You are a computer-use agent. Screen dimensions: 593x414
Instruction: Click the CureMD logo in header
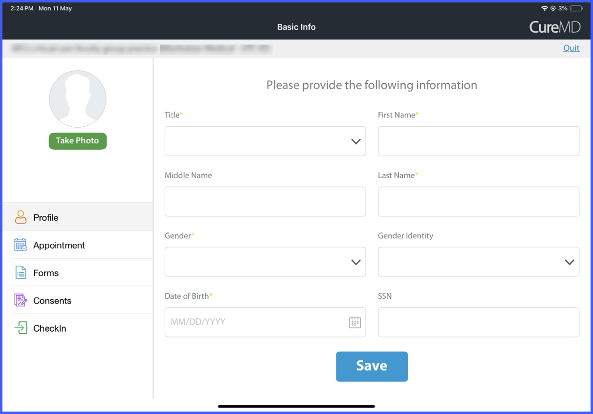pos(555,27)
